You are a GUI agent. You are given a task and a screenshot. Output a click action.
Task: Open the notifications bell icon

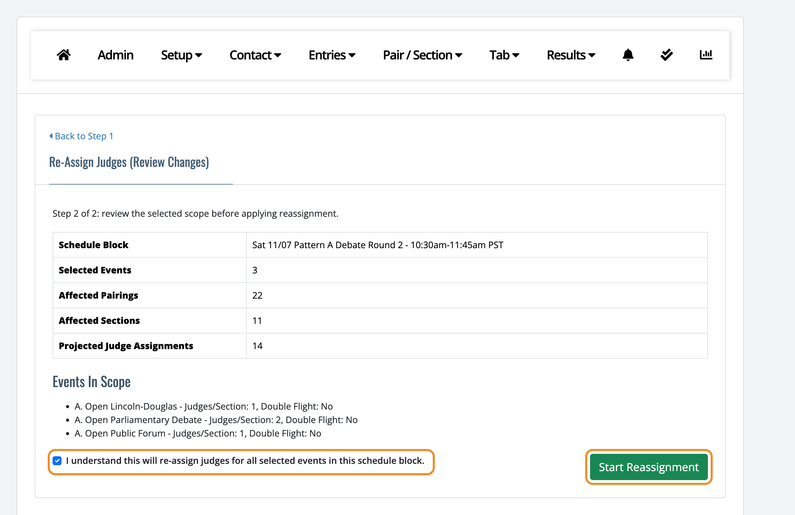click(x=628, y=55)
